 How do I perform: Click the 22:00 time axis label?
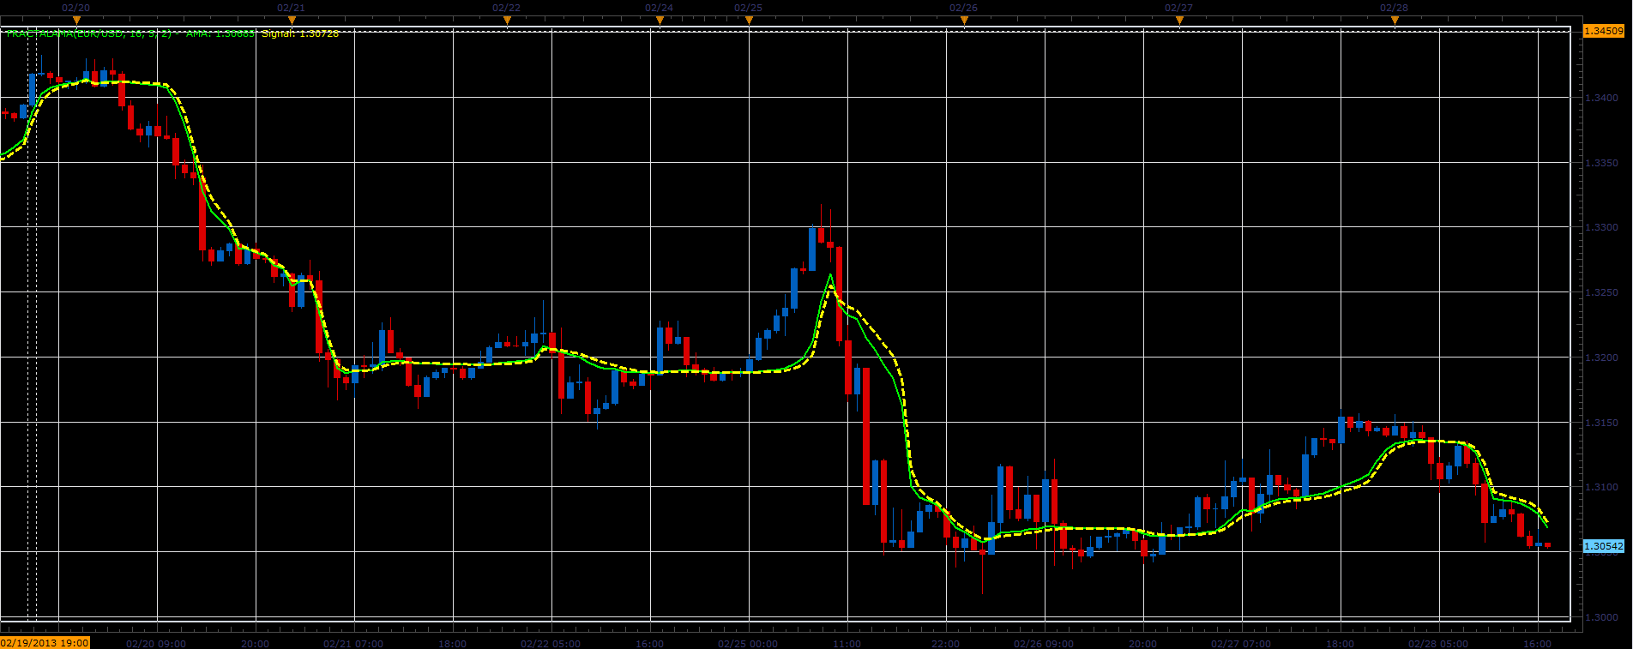point(945,643)
